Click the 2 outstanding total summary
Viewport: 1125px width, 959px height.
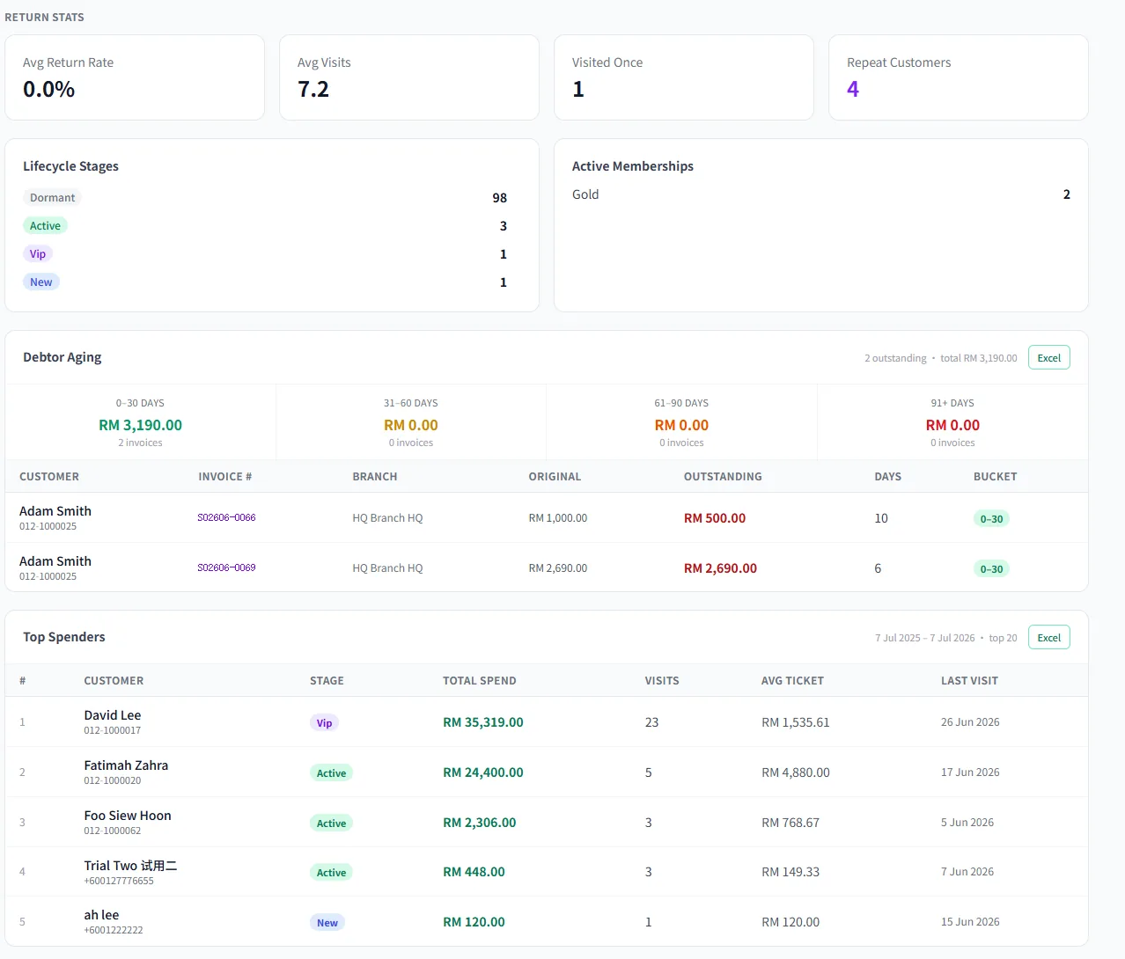[940, 358]
